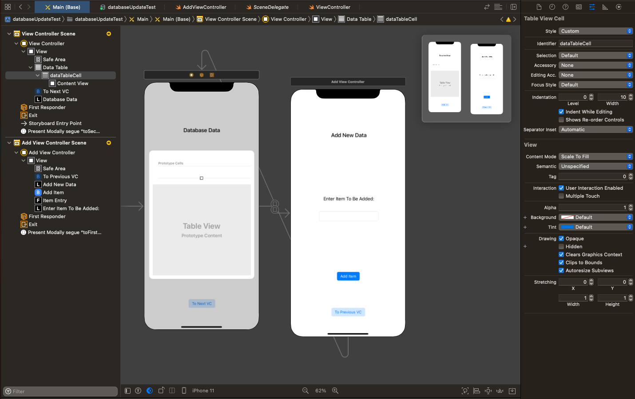Toggle Indent While Editing checkbox
Viewport: 635px width, 399px height.
point(561,112)
